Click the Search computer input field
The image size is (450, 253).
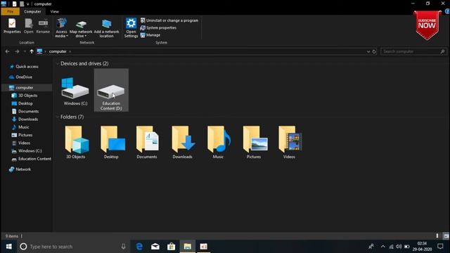[x=413, y=51]
